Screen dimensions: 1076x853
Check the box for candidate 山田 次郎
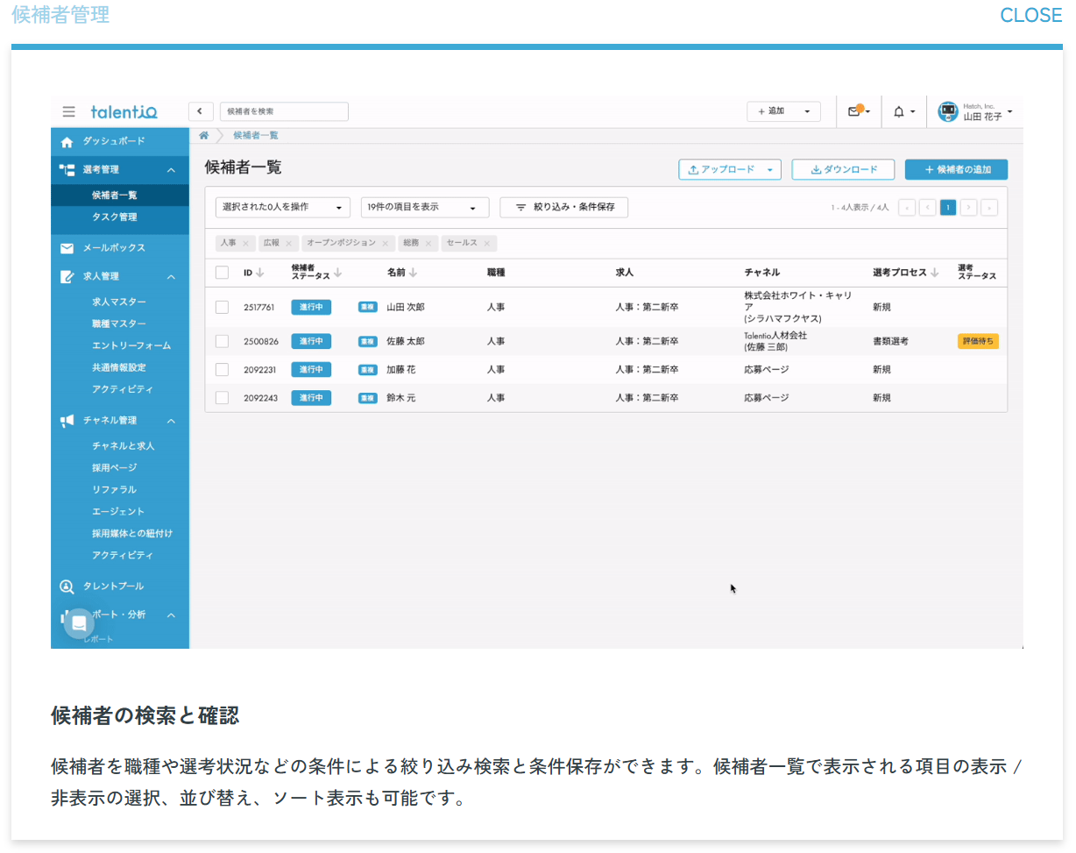click(222, 307)
